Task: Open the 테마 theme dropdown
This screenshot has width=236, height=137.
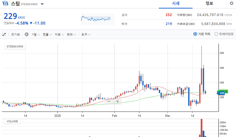Action: pyautogui.click(x=71, y=34)
